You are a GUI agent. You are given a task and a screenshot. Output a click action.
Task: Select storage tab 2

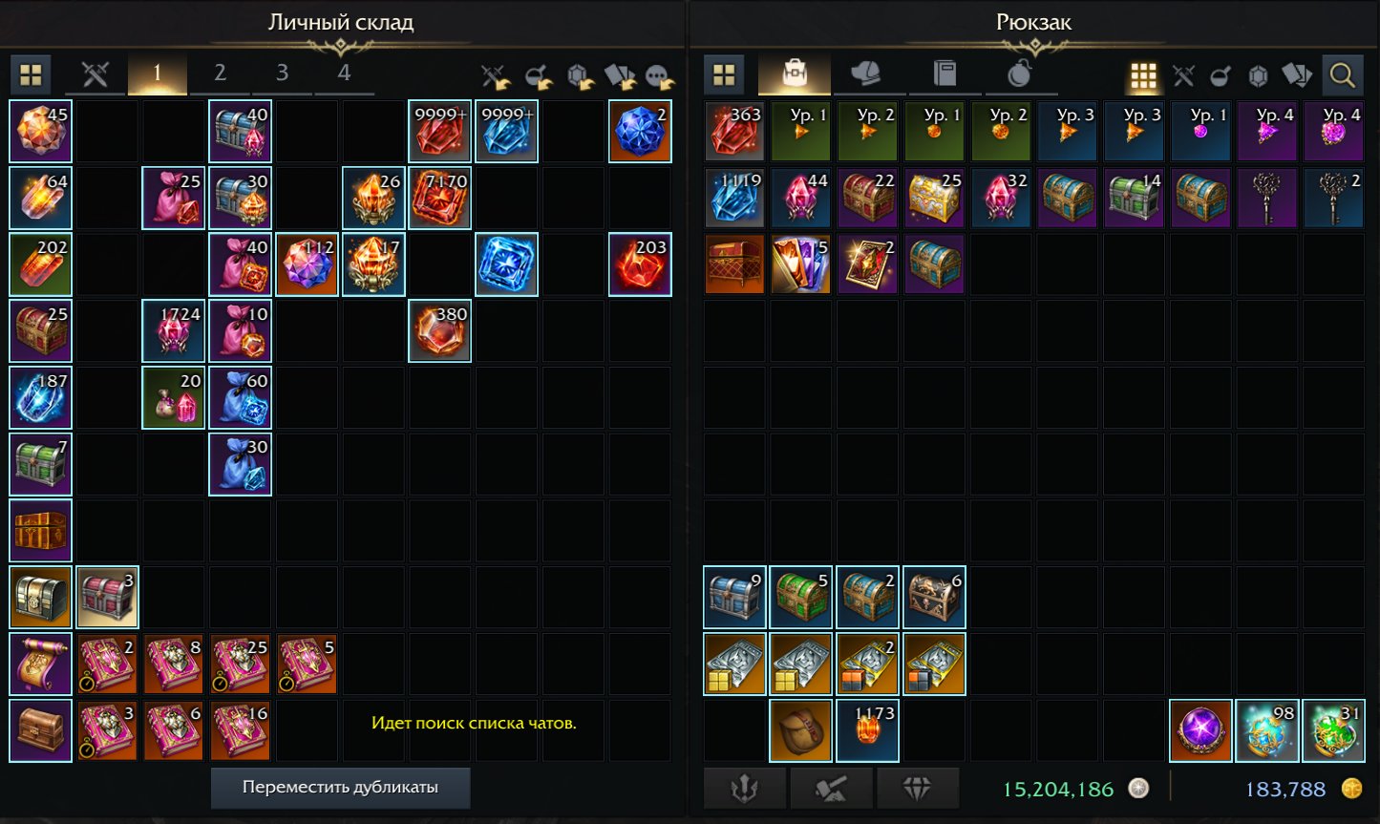click(220, 74)
